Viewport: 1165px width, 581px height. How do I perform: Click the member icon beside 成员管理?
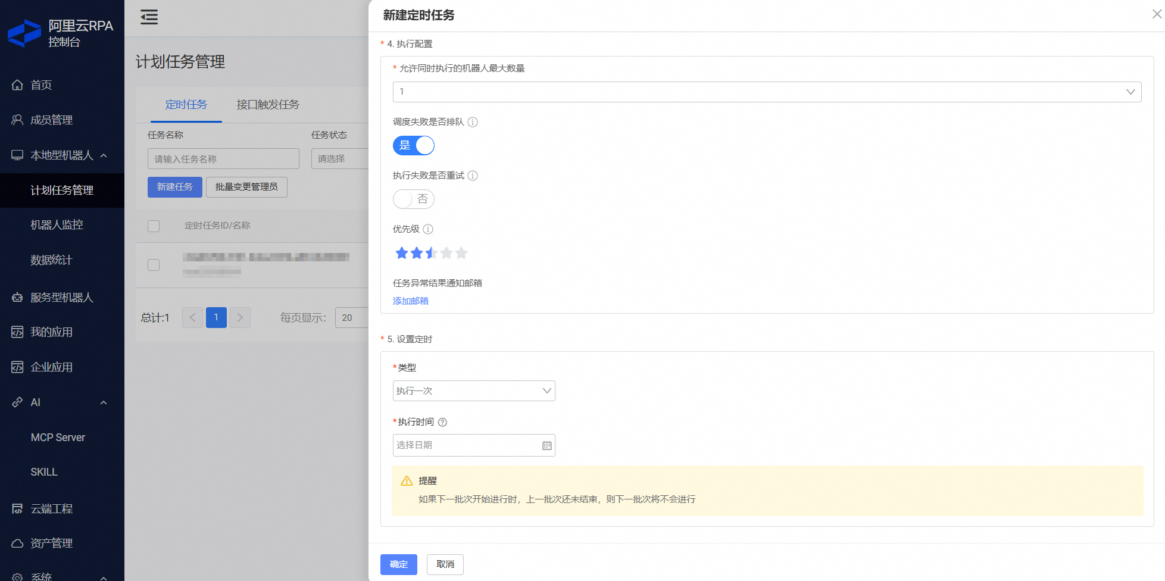tap(17, 120)
